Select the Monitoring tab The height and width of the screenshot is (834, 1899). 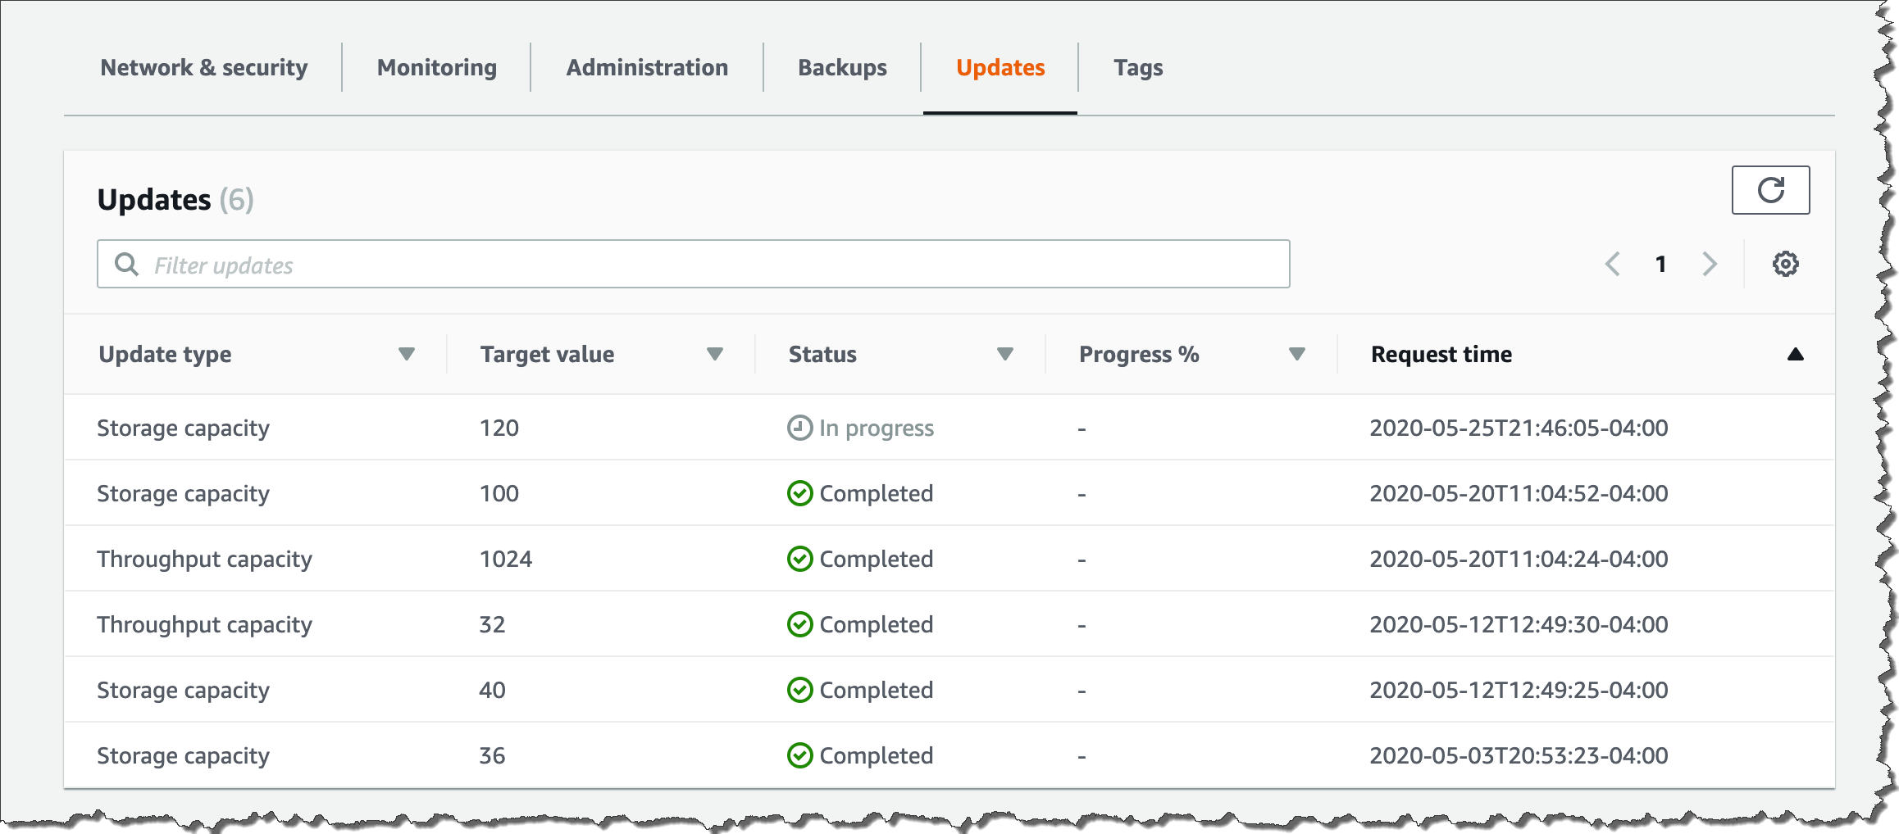437,67
